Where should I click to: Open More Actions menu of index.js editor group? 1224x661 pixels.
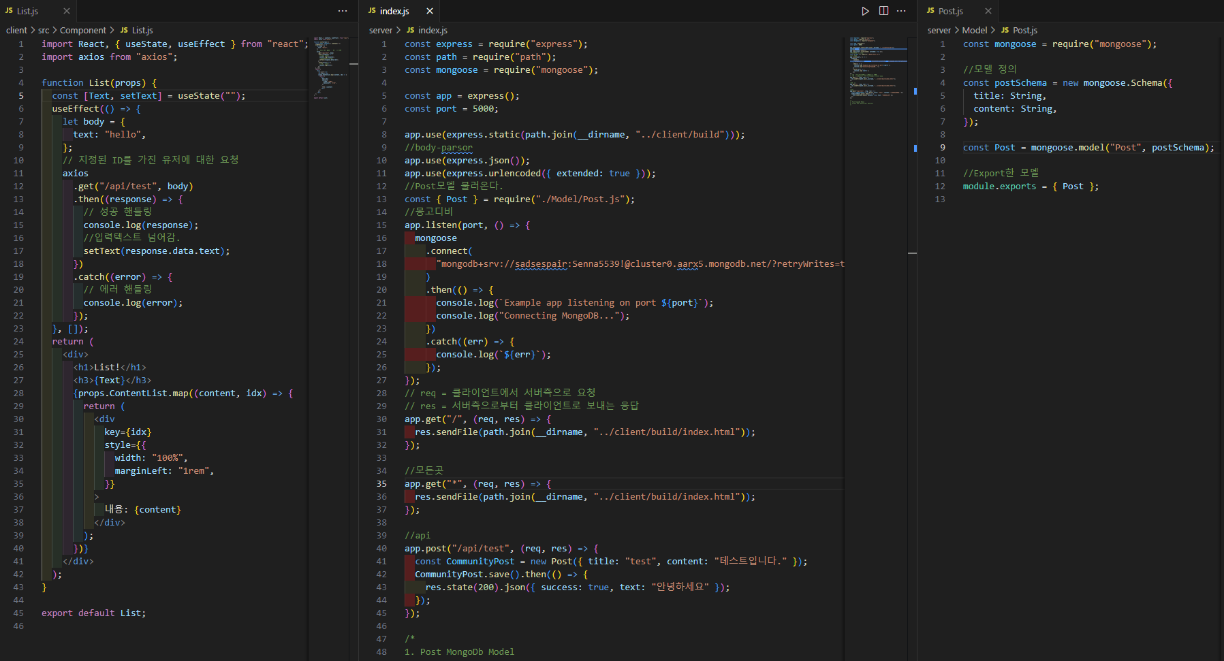901,11
